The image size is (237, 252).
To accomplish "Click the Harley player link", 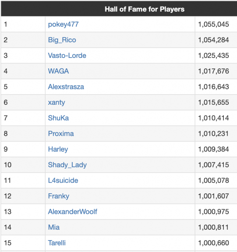I will (58, 149).
